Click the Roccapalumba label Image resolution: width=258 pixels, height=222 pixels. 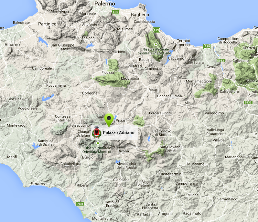tap(169, 96)
